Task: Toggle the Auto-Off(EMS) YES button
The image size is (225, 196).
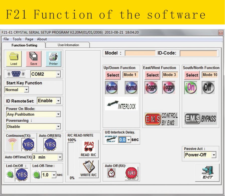Action: coord(50,144)
